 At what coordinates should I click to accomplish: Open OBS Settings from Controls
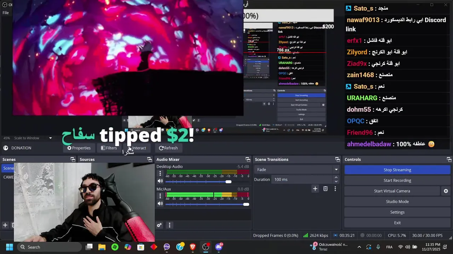(397, 212)
